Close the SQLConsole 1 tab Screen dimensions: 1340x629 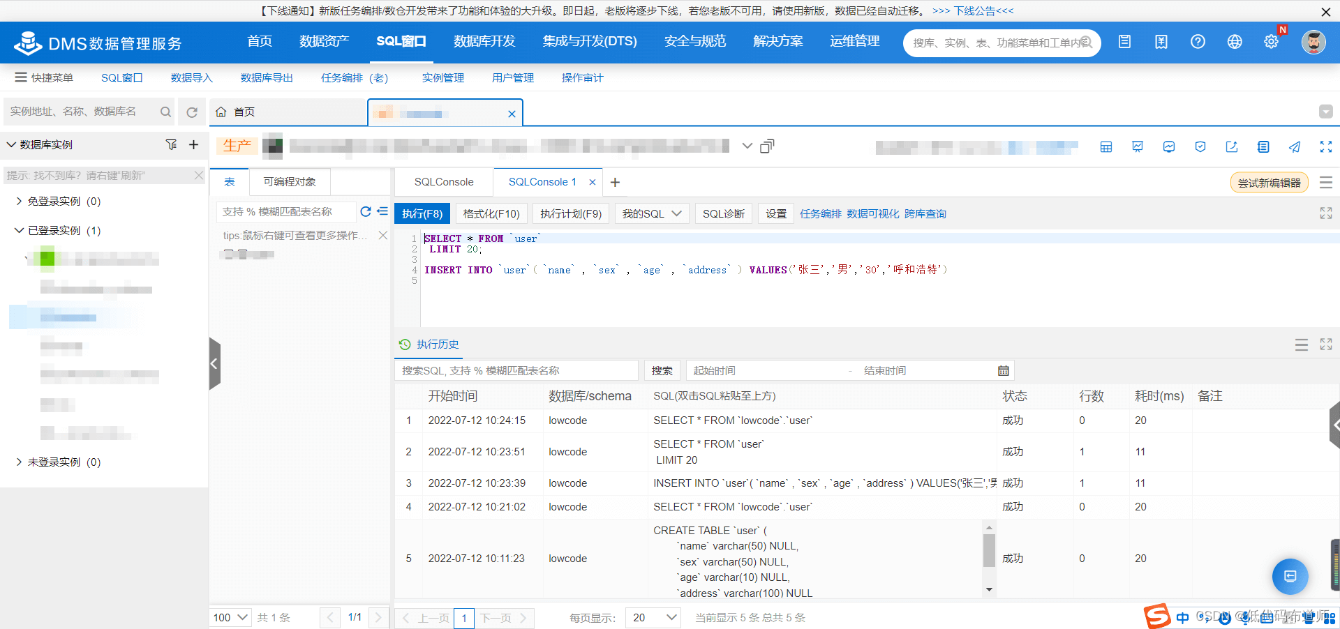[593, 182]
